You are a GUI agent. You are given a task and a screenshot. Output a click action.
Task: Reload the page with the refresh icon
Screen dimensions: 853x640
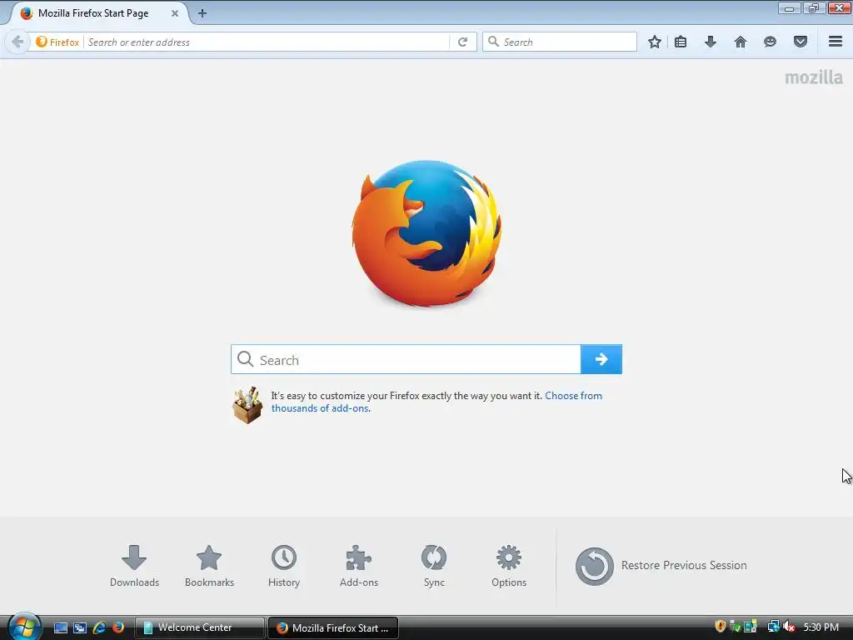pos(462,42)
